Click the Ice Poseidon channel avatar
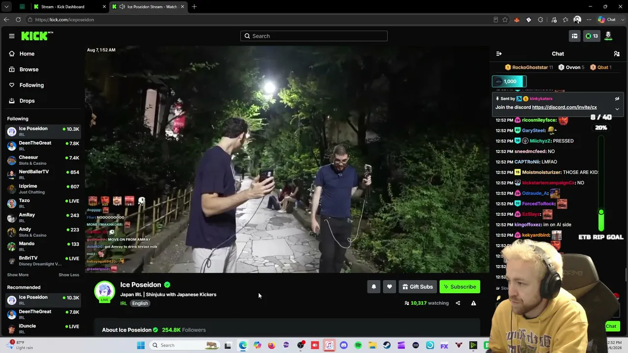628x353 pixels. (x=105, y=291)
